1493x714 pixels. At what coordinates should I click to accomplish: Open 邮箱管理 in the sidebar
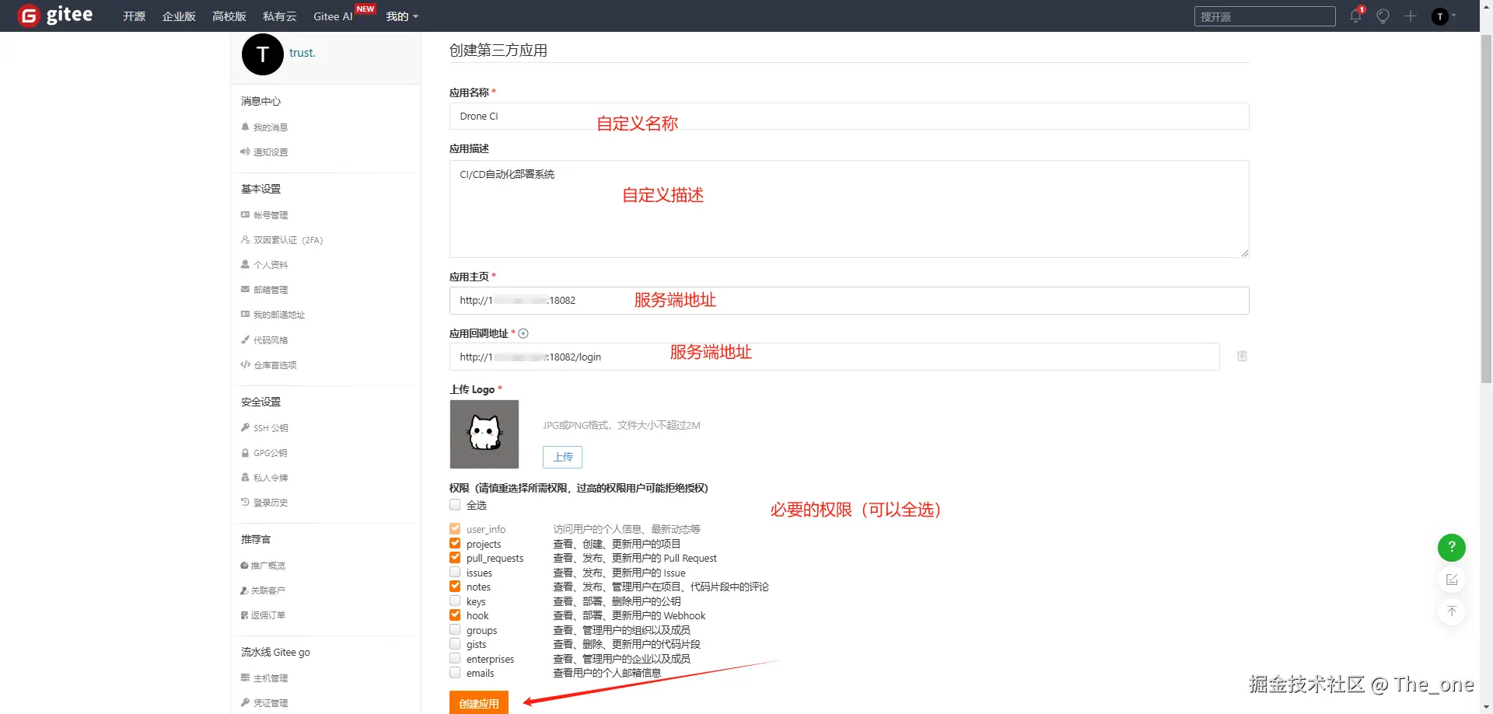[264, 290]
